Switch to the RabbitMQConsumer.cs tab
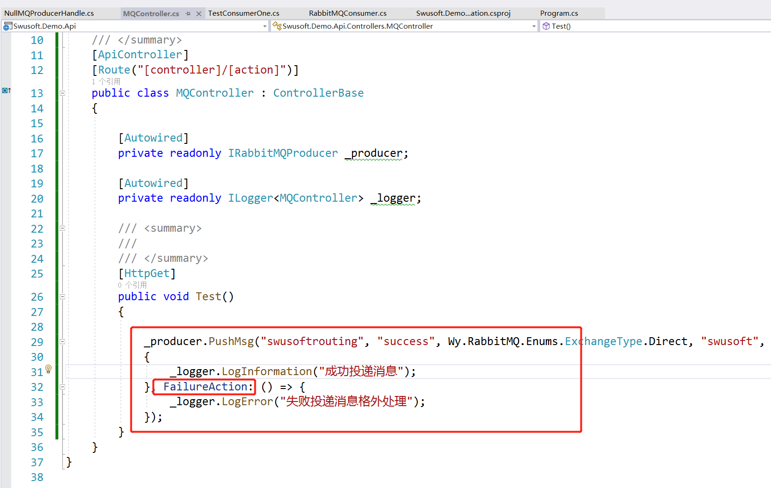 tap(348, 13)
